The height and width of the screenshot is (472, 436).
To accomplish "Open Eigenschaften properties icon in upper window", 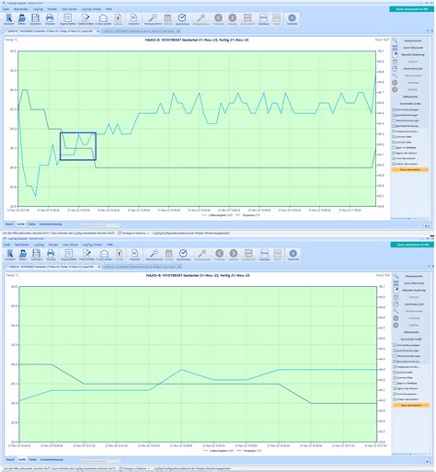I will [x=68, y=19].
